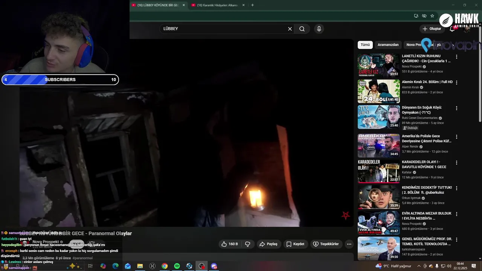Open the KARADEDELER OLAYI video title

[424, 164]
